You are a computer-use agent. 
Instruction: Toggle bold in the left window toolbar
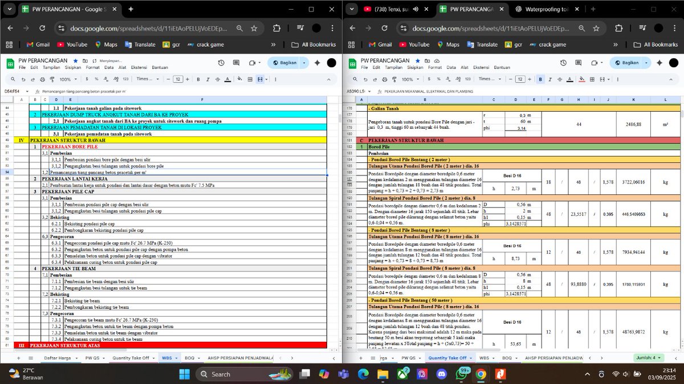pyautogui.click(x=198, y=79)
